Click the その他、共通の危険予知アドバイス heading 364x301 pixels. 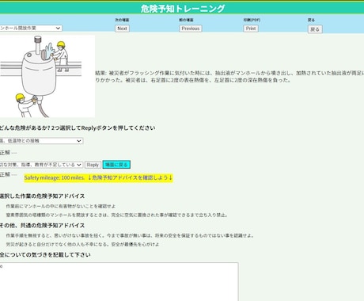click(x=42, y=226)
